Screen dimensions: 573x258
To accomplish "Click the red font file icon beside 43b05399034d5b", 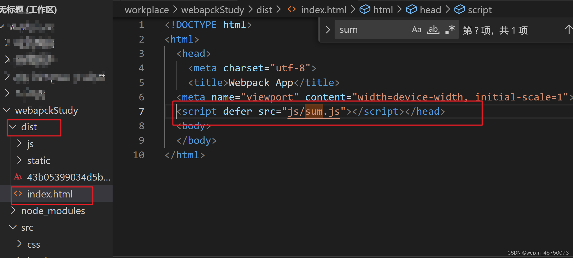I will pyautogui.click(x=18, y=177).
